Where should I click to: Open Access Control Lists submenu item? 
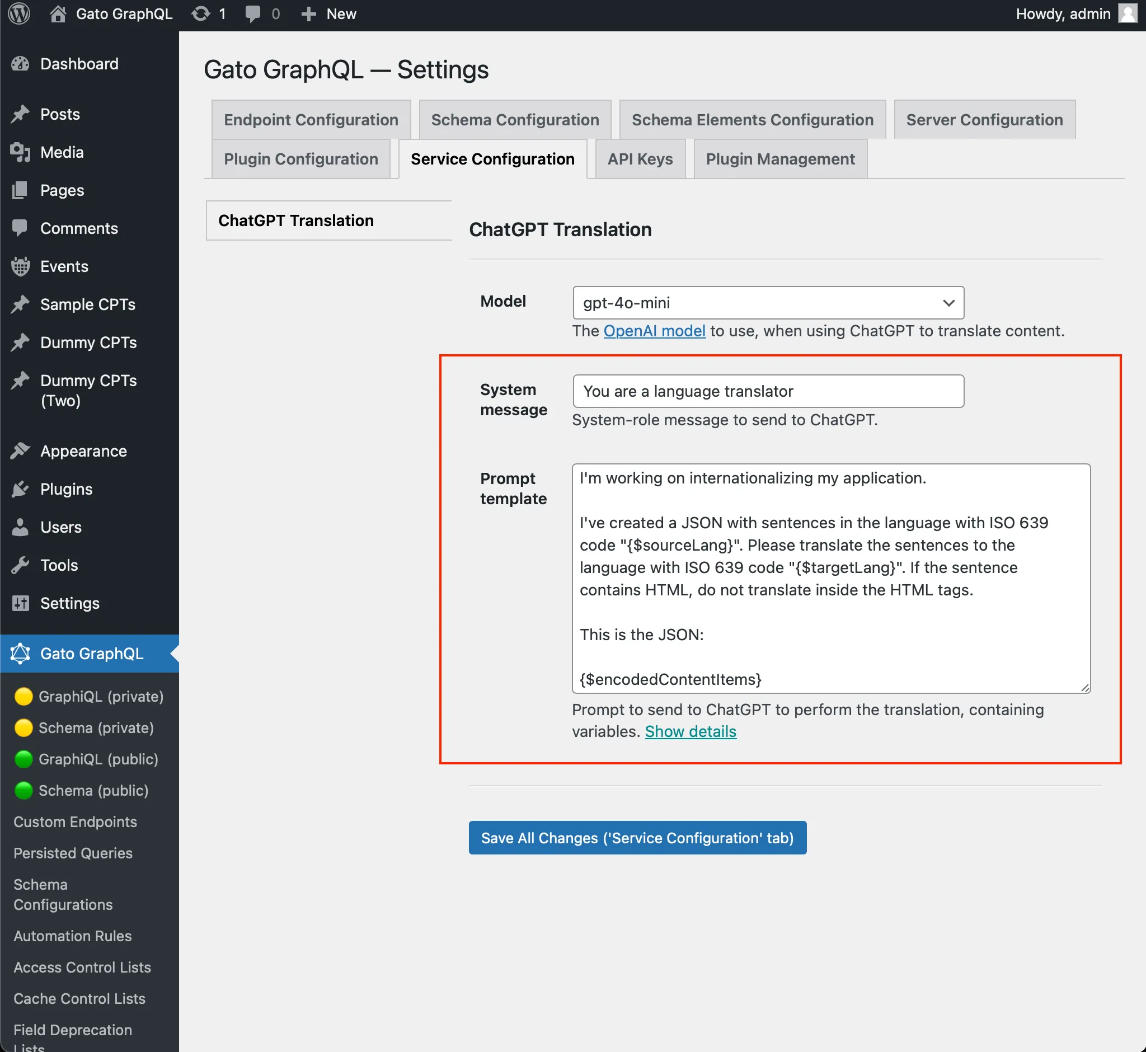(x=82, y=967)
